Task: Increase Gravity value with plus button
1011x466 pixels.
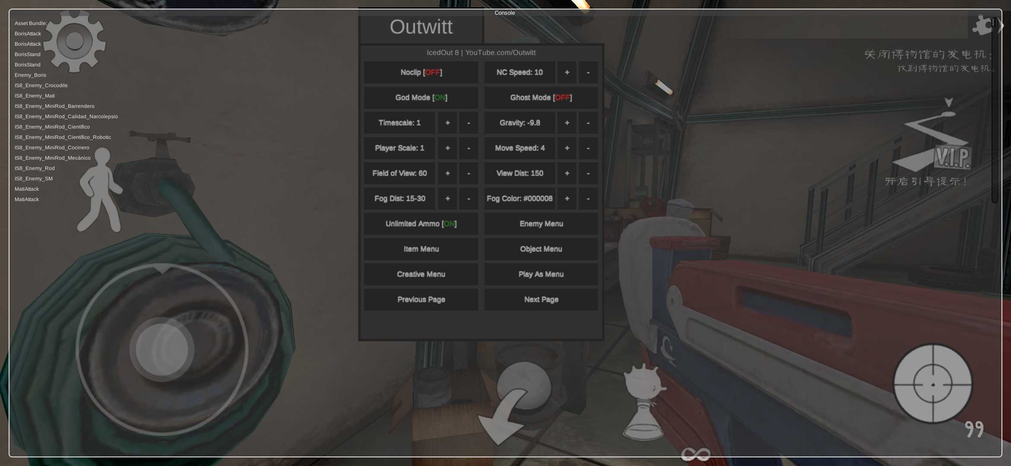Action: 567,122
